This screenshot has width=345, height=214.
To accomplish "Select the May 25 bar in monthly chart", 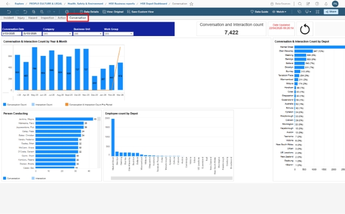I will click(x=34, y=68).
